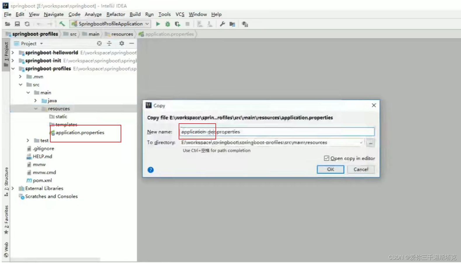Click Collapse All icon in Project panel
This screenshot has height=263, width=461.
[109, 43]
